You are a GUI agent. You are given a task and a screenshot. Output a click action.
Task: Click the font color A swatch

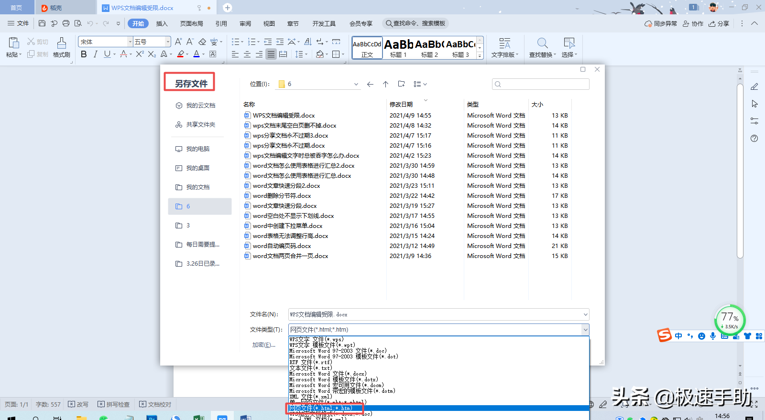pyautogui.click(x=197, y=54)
